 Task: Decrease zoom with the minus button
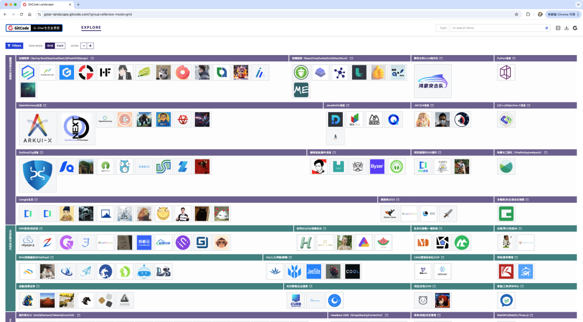pyautogui.click(x=84, y=46)
